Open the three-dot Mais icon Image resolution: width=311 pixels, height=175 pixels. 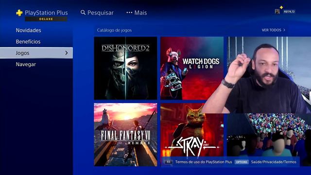pos(129,13)
